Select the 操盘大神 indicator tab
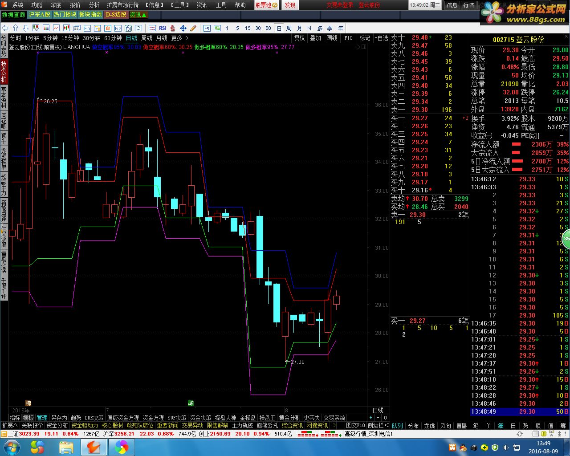The image size is (570, 456). point(225,418)
